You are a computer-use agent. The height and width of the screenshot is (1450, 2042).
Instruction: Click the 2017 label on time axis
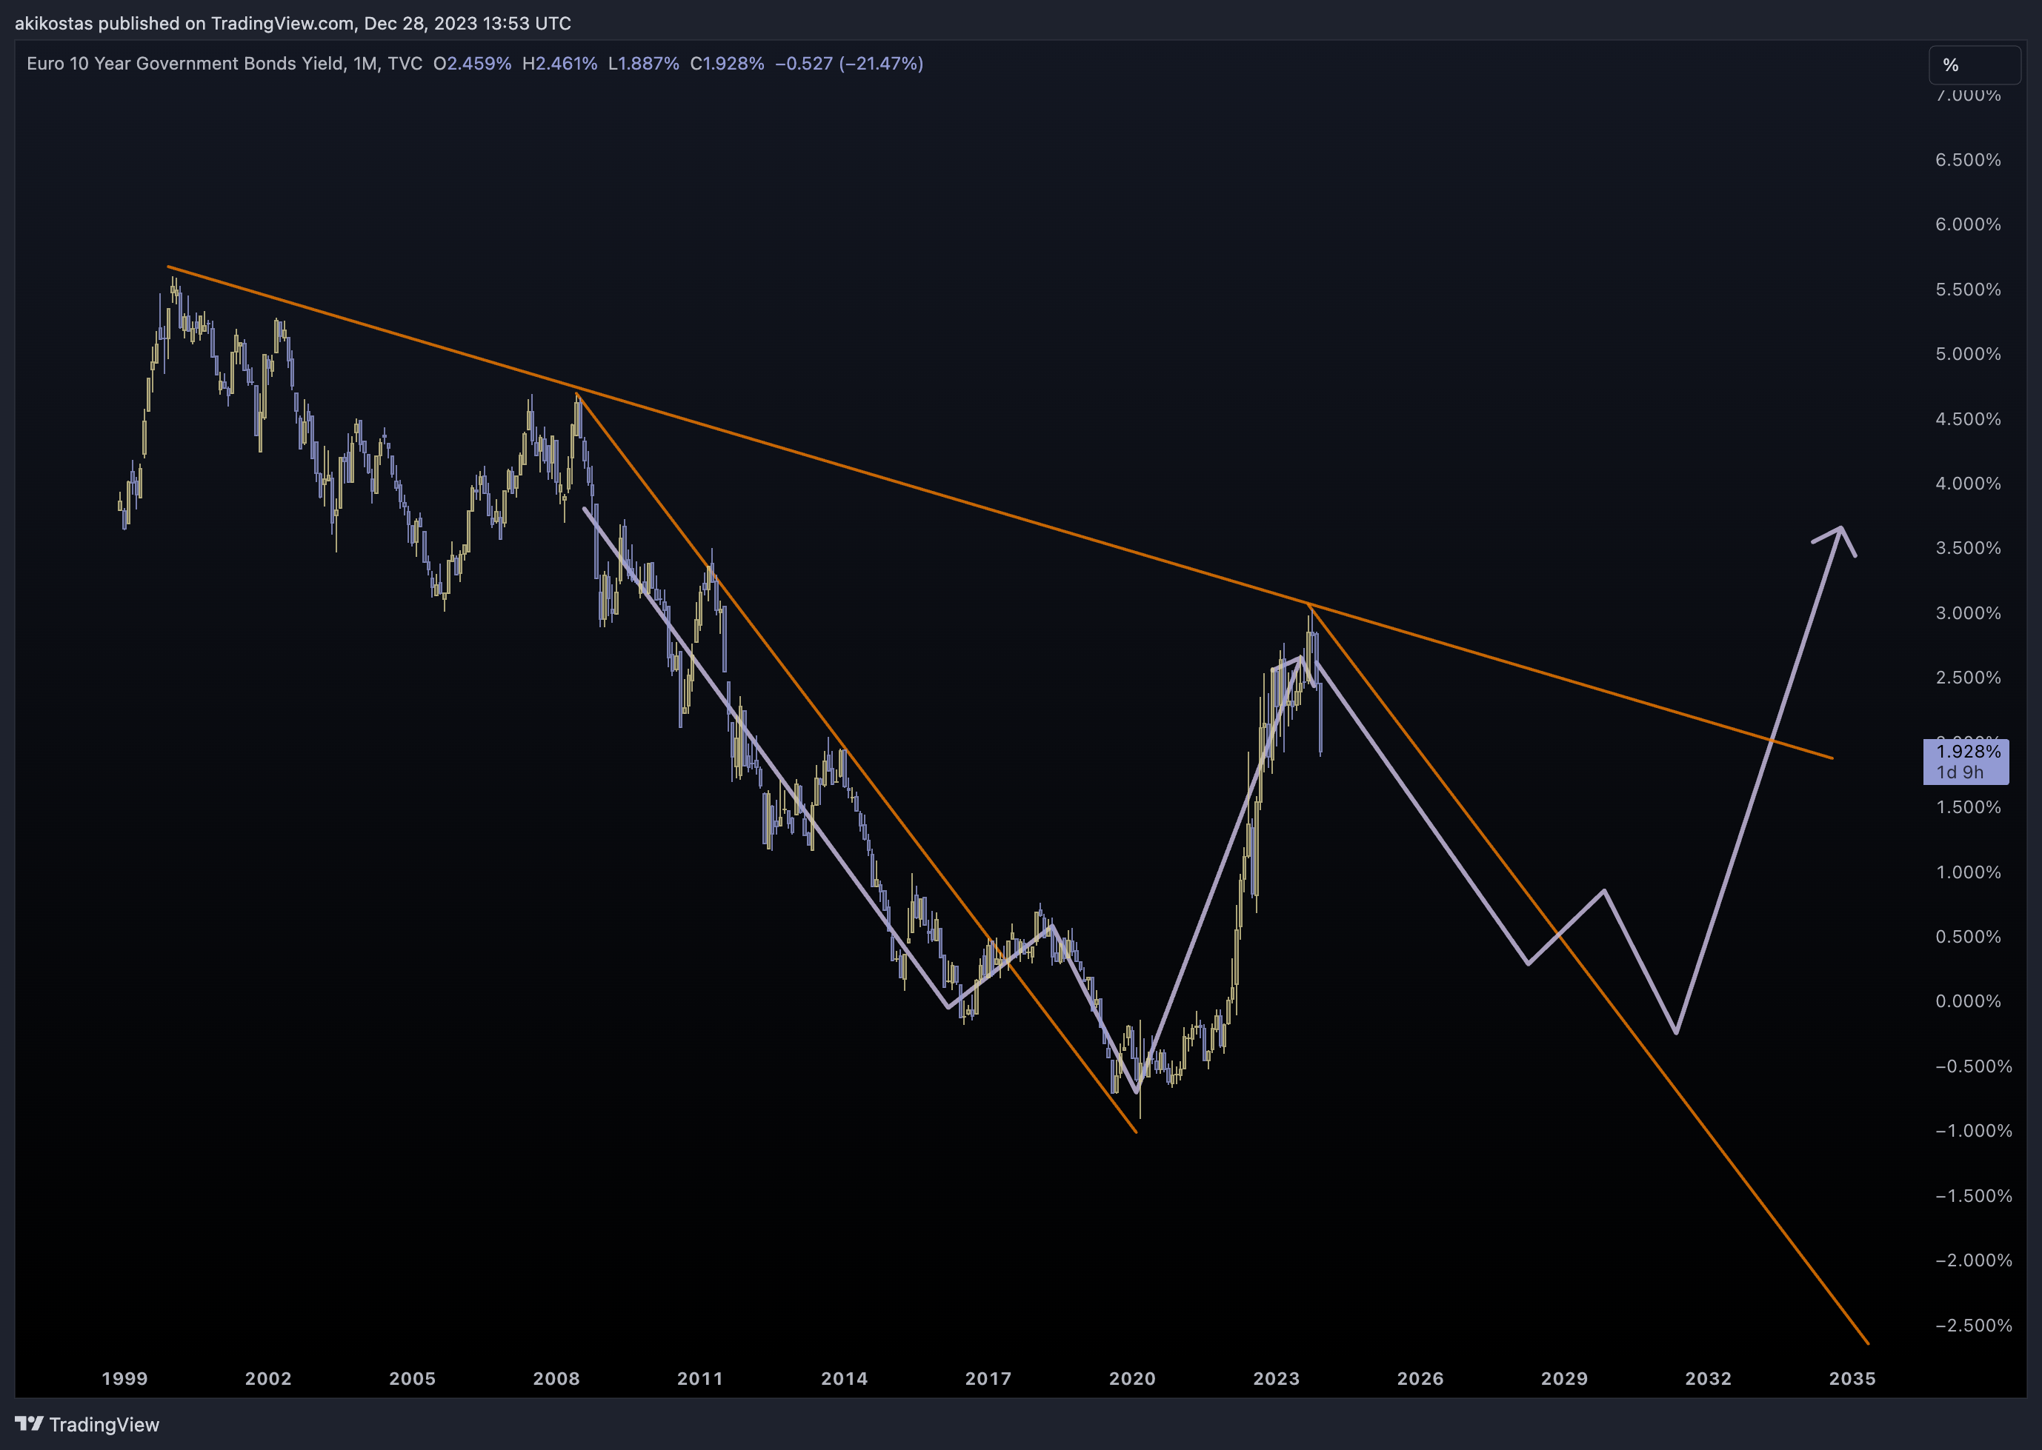989,1379
